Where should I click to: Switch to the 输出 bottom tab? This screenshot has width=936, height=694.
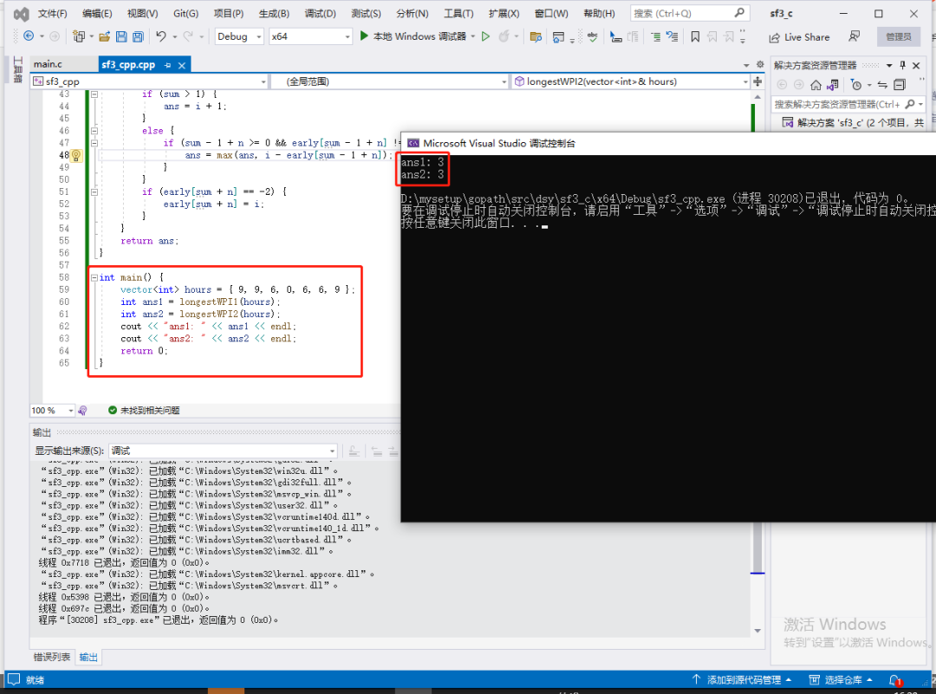tap(88, 657)
